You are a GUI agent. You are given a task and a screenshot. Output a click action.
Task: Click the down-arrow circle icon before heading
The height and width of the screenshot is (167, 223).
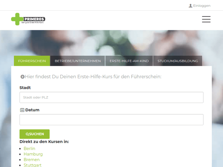(22, 77)
